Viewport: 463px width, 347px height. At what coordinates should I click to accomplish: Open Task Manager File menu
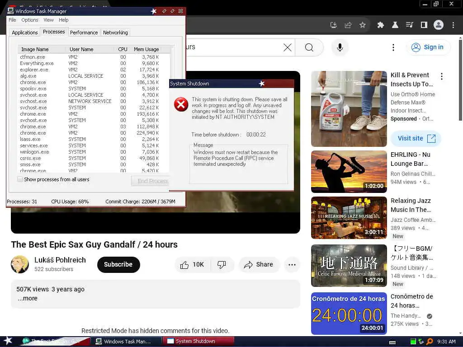[x=12, y=20]
